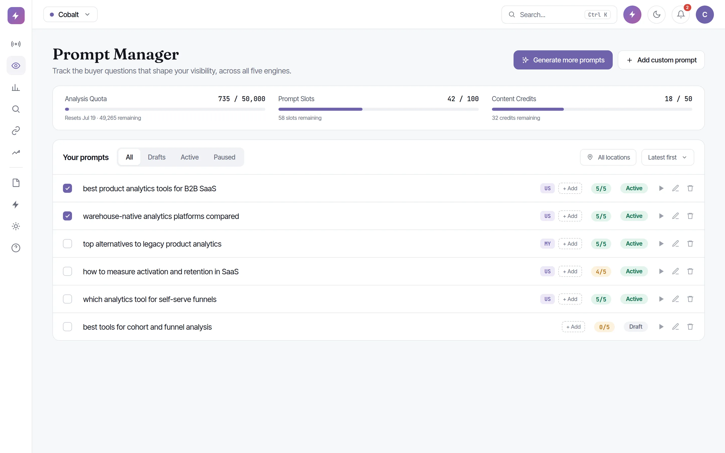Viewport: 725px width, 453px height.
Task: Run the best product analytics tools prompt
Action: click(661, 188)
